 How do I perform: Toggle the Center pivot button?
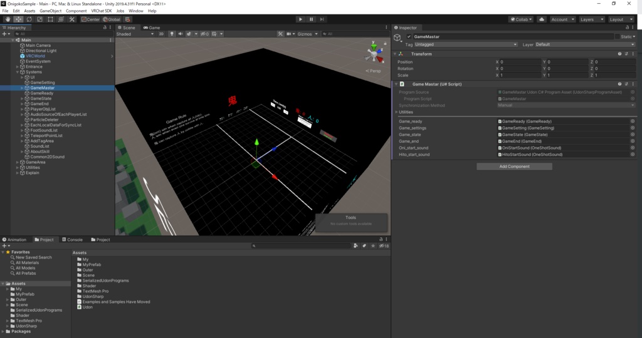[x=90, y=19]
